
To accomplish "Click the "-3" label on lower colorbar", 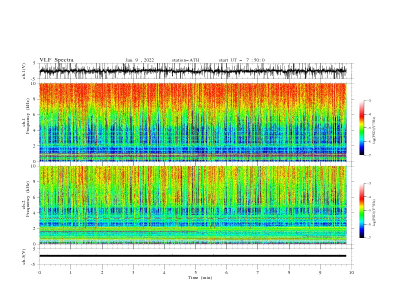I will tap(369, 183).
